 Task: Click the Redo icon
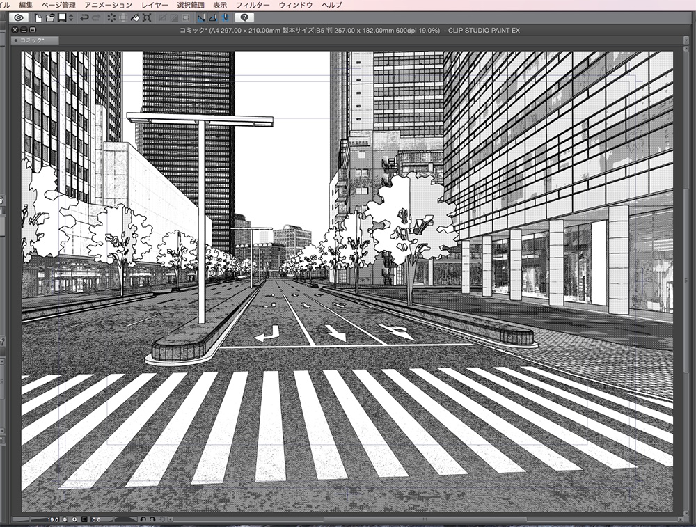95,19
